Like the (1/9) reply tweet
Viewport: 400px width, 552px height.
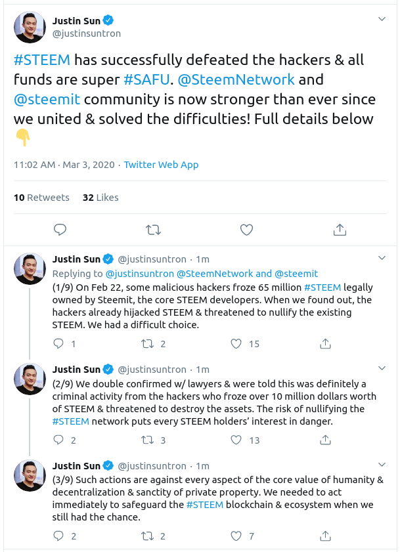click(x=237, y=343)
